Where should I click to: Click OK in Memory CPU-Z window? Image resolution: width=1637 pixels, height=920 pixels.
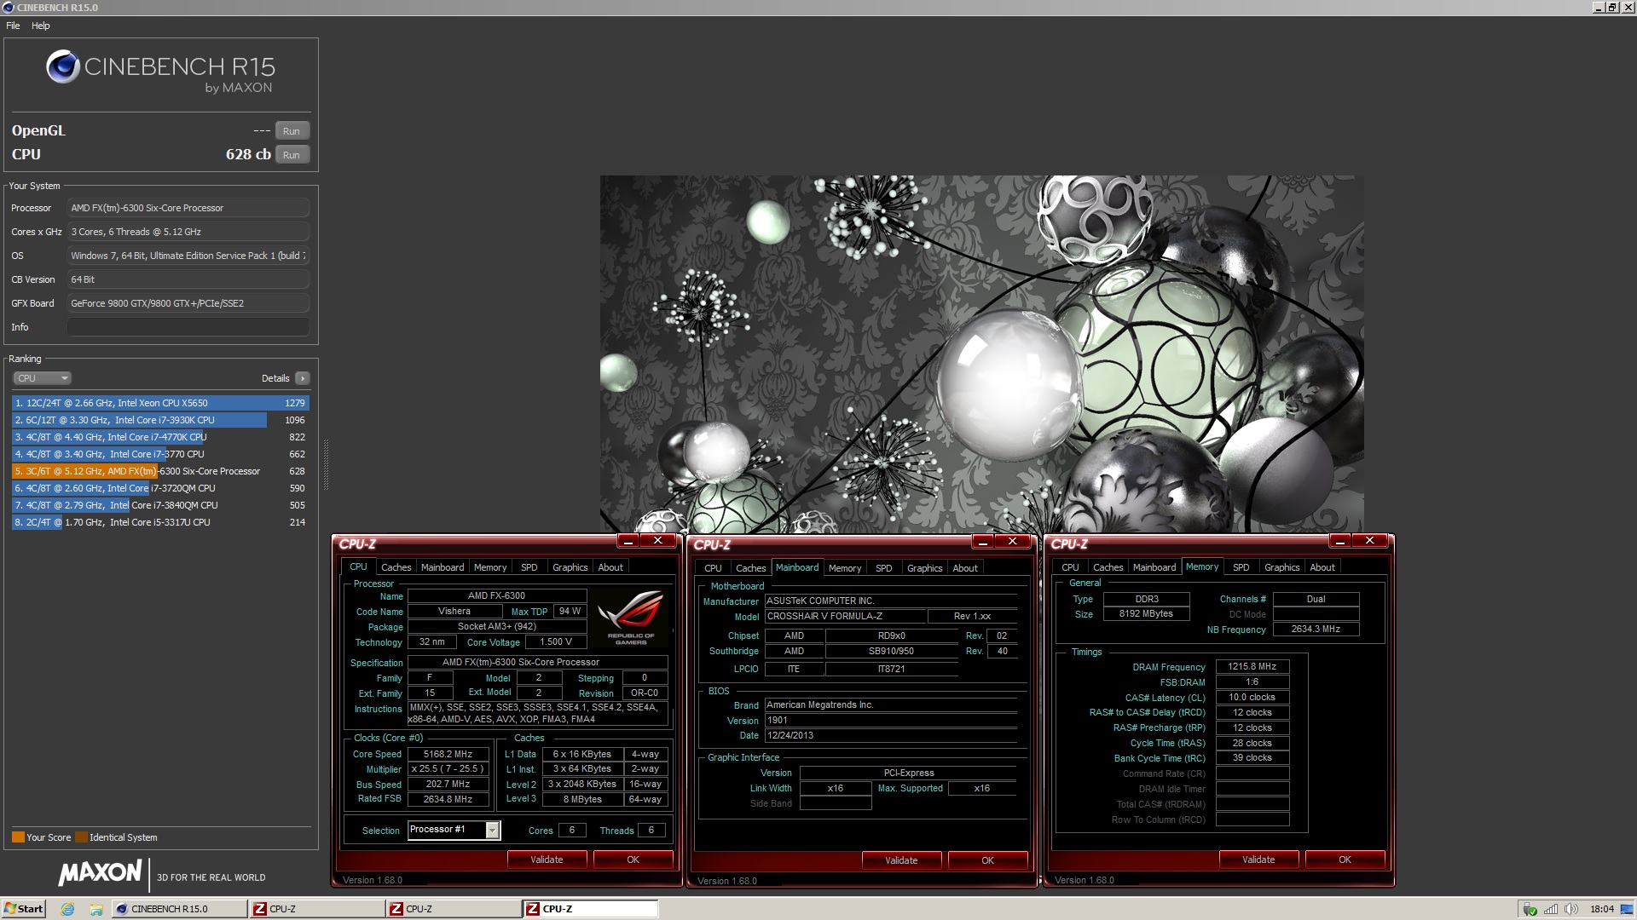pos(1345,860)
